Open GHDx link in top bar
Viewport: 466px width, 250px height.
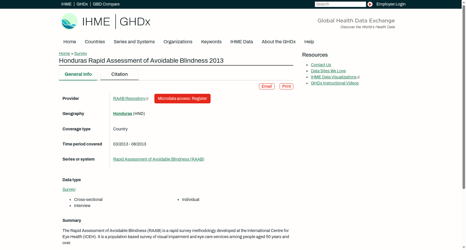82,4
